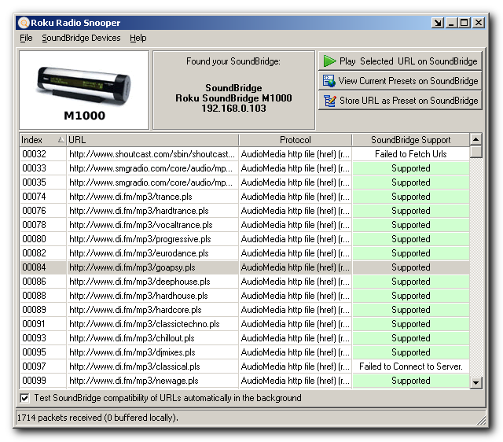Click the Failed to Connect to Server cell
Image resolution: width=503 pixels, height=442 pixels.
pos(410,366)
